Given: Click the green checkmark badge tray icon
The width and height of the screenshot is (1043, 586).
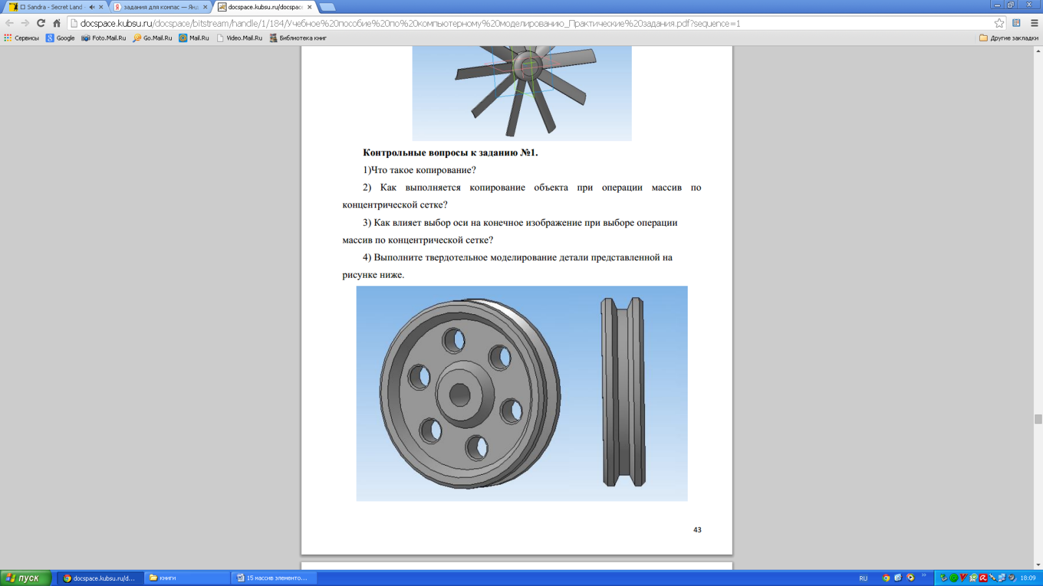Looking at the screenshot, I should (973, 578).
